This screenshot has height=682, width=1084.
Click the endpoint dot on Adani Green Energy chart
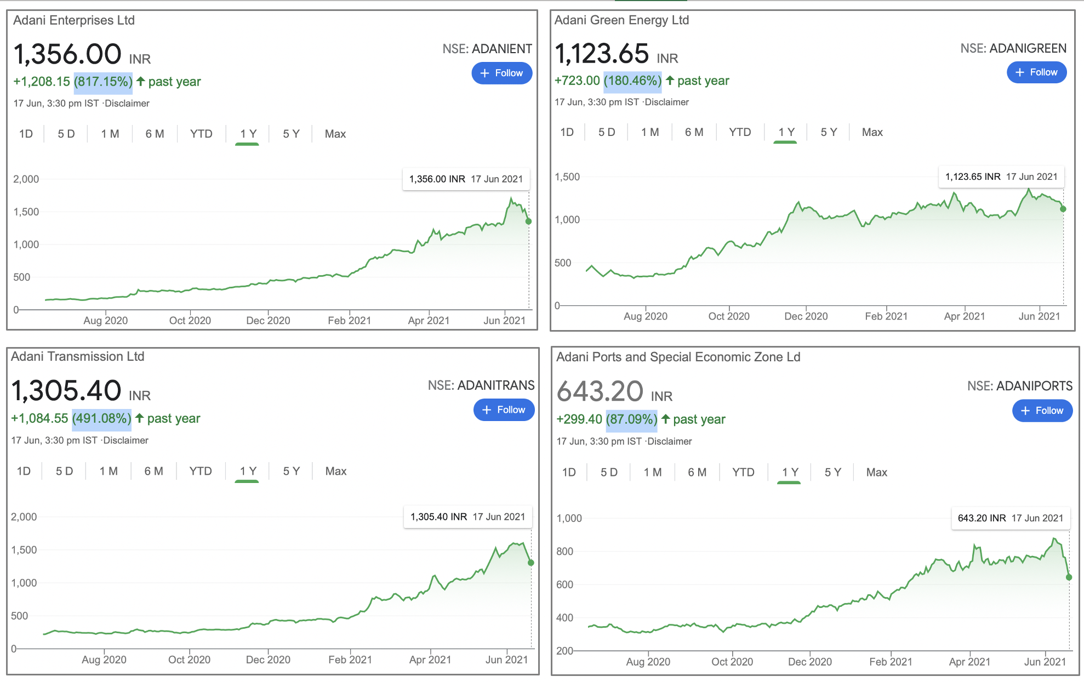click(x=1063, y=209)
